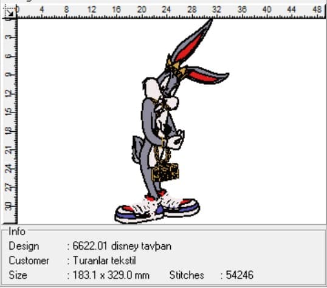Select the size value '183.1 x 329.0 mm'
Screen dimensions: 327x288
coord(111,275)
